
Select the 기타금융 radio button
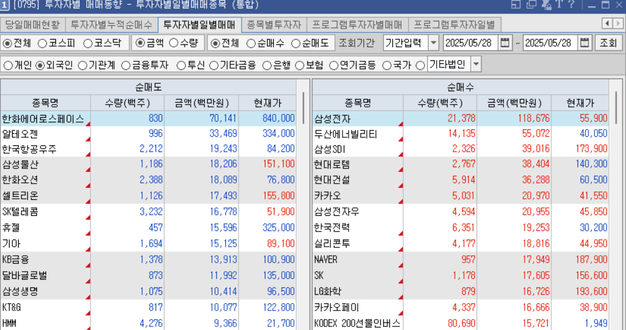click(x=214, y=66)
